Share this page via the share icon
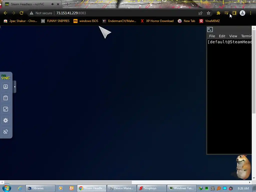The image size is (256, 192). pos(200,13)
